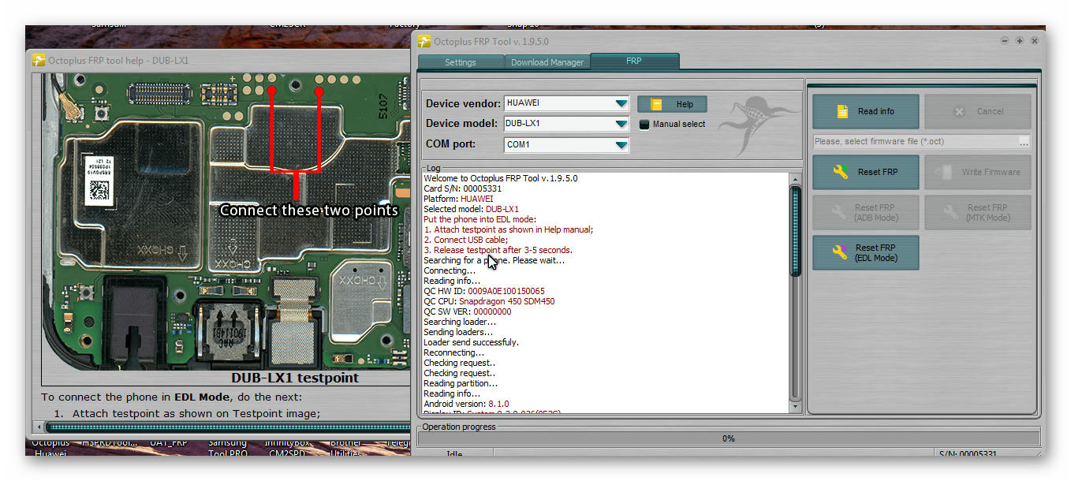Click the HUAWEI value in Device vendor box
Image resolution: width=1071 pixels, height=481 pixels.
point(523,103)
